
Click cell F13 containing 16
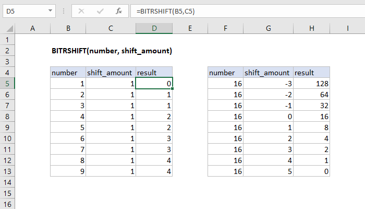(225, 171)
